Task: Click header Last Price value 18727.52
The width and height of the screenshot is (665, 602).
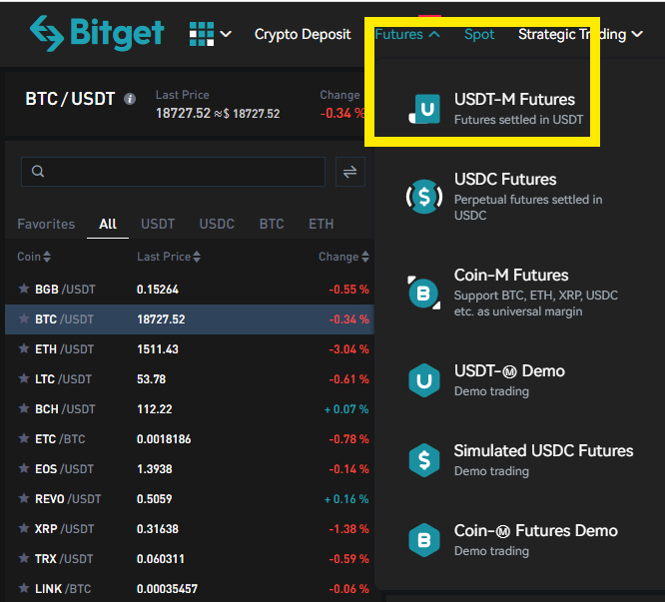Action: click(x=183, y=113)
